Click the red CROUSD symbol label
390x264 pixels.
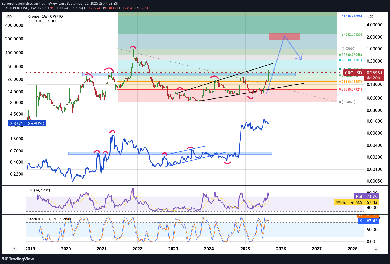[x=353, y=73]
